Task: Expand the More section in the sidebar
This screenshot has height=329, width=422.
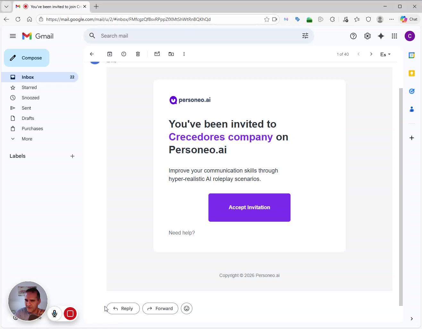Action: (x=27, y=139)
